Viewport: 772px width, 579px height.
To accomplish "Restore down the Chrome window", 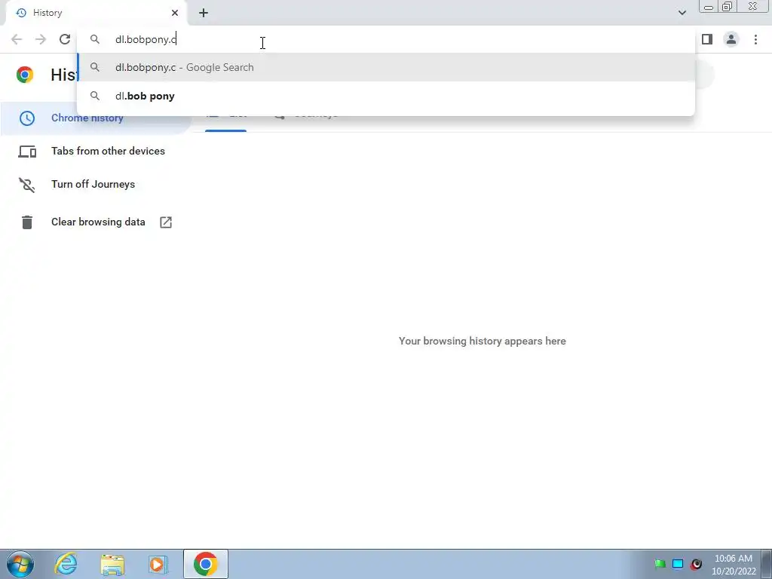I will tap(727, 7).
